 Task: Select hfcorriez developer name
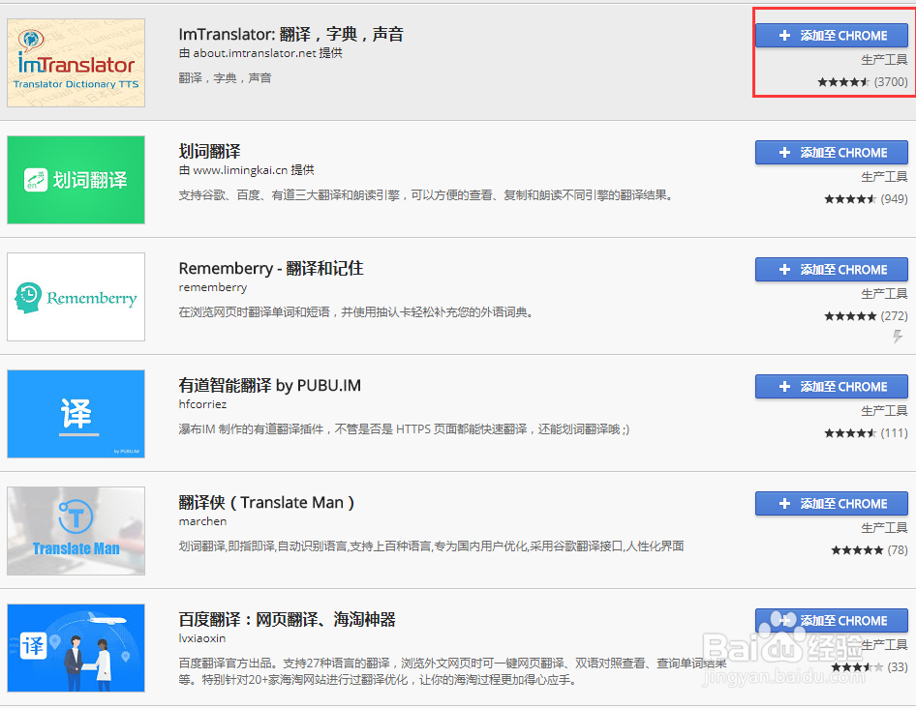[x=202, y=404]
